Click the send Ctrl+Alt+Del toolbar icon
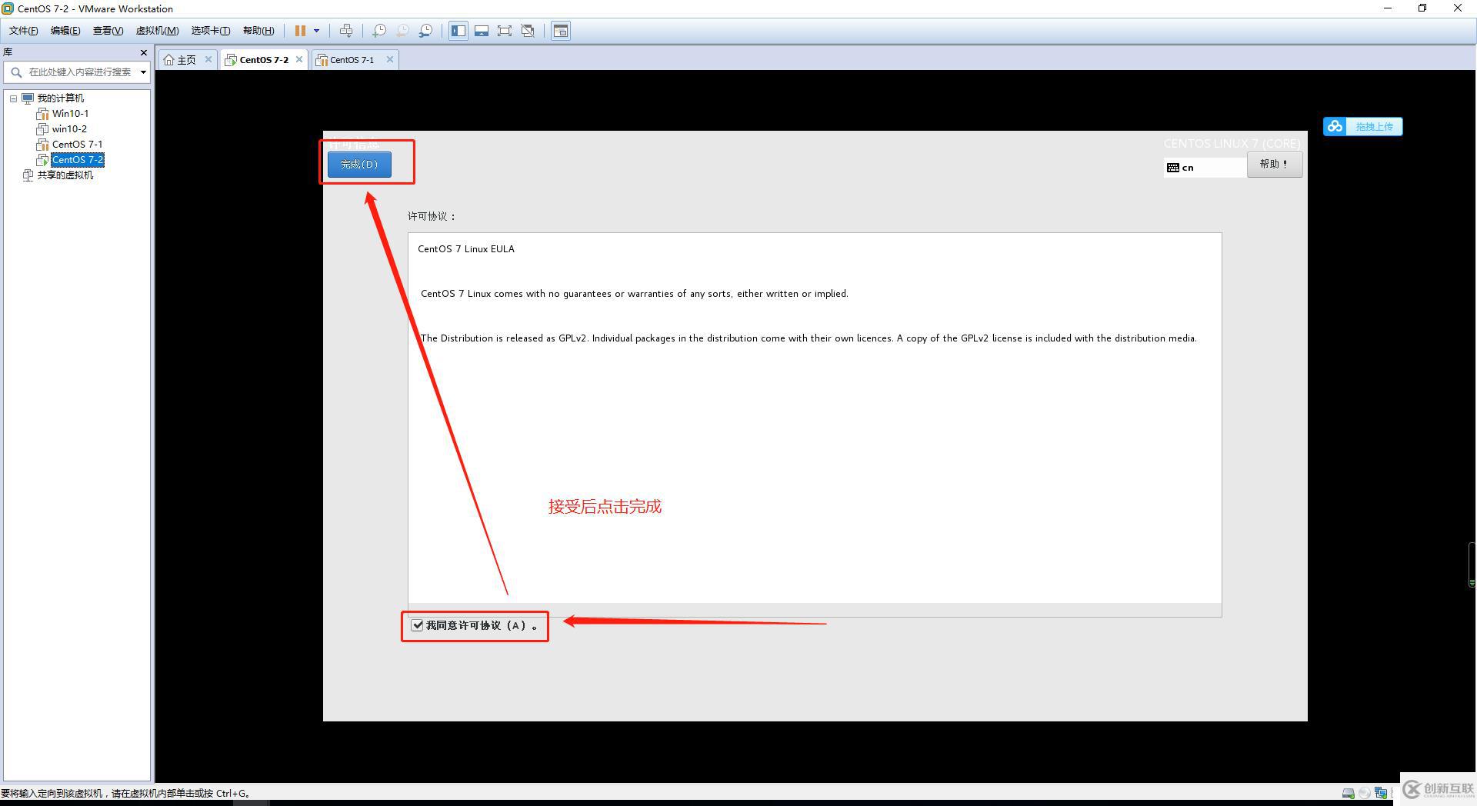The width and height of the screenshot is (1477, 806). point(346,31)
